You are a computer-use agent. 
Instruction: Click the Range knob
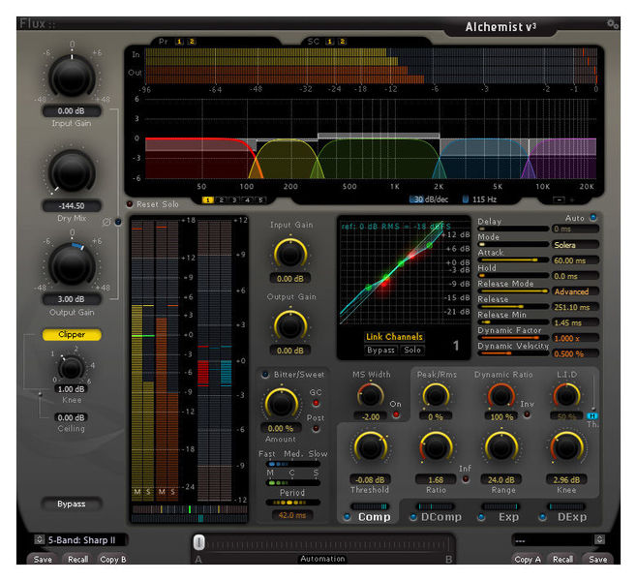[x=501, y=447]
